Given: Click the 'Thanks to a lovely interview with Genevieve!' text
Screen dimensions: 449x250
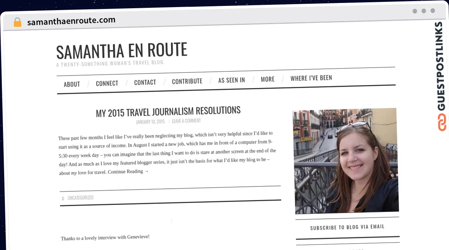Looking at the screenshot, I should [x=105, y=237].
